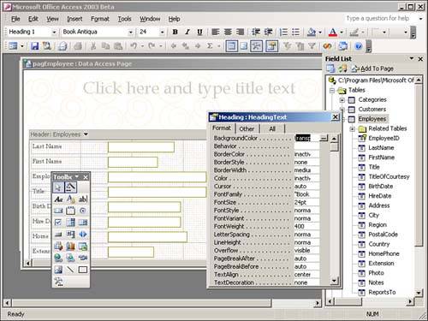Select the Rectangle tool in Toolbox
This screenshot has height=321, width=428.
[x=83, y=270]
